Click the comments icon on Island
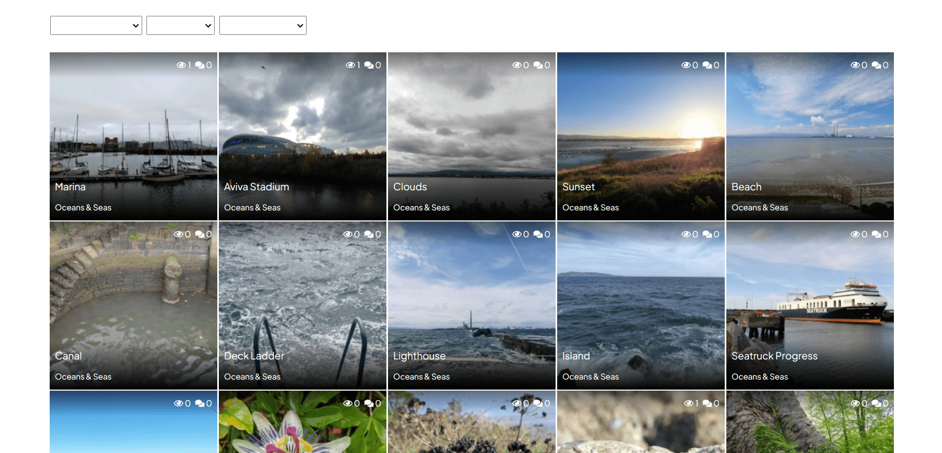The image size is (942, 453). pyautogui.click(x=707, y=234)
